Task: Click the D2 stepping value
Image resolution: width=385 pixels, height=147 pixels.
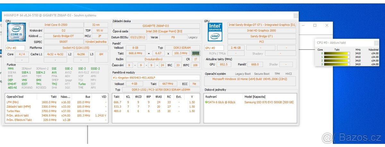Action: click(x=63, y=30)
